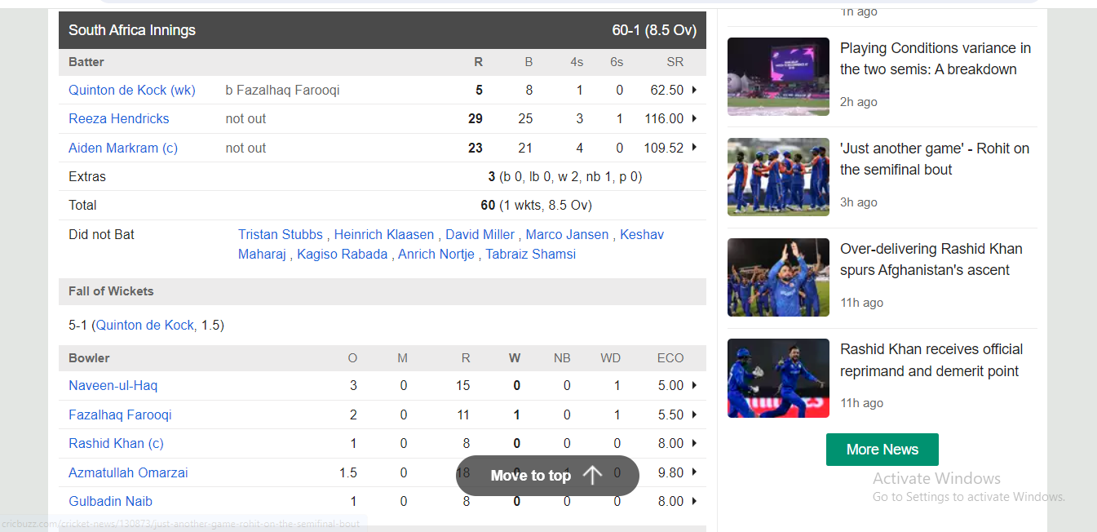Open Quinton de Kock link in Fall of Wickets

click(145, 325)
